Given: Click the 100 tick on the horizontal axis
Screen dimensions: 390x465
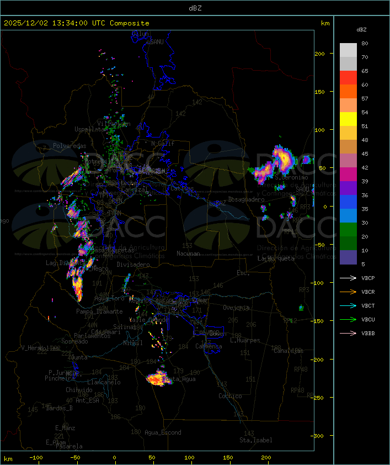Looking at the screenshot, I should 189,458.
